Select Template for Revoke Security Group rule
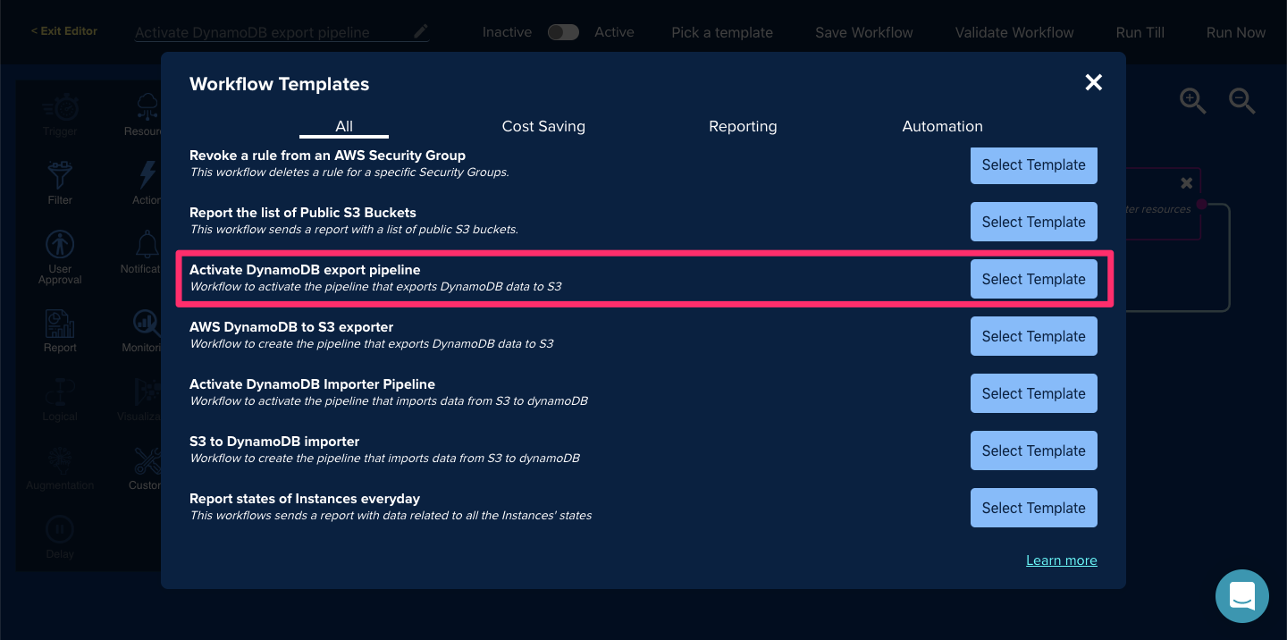1287x640 pixels. (1034, 165)
